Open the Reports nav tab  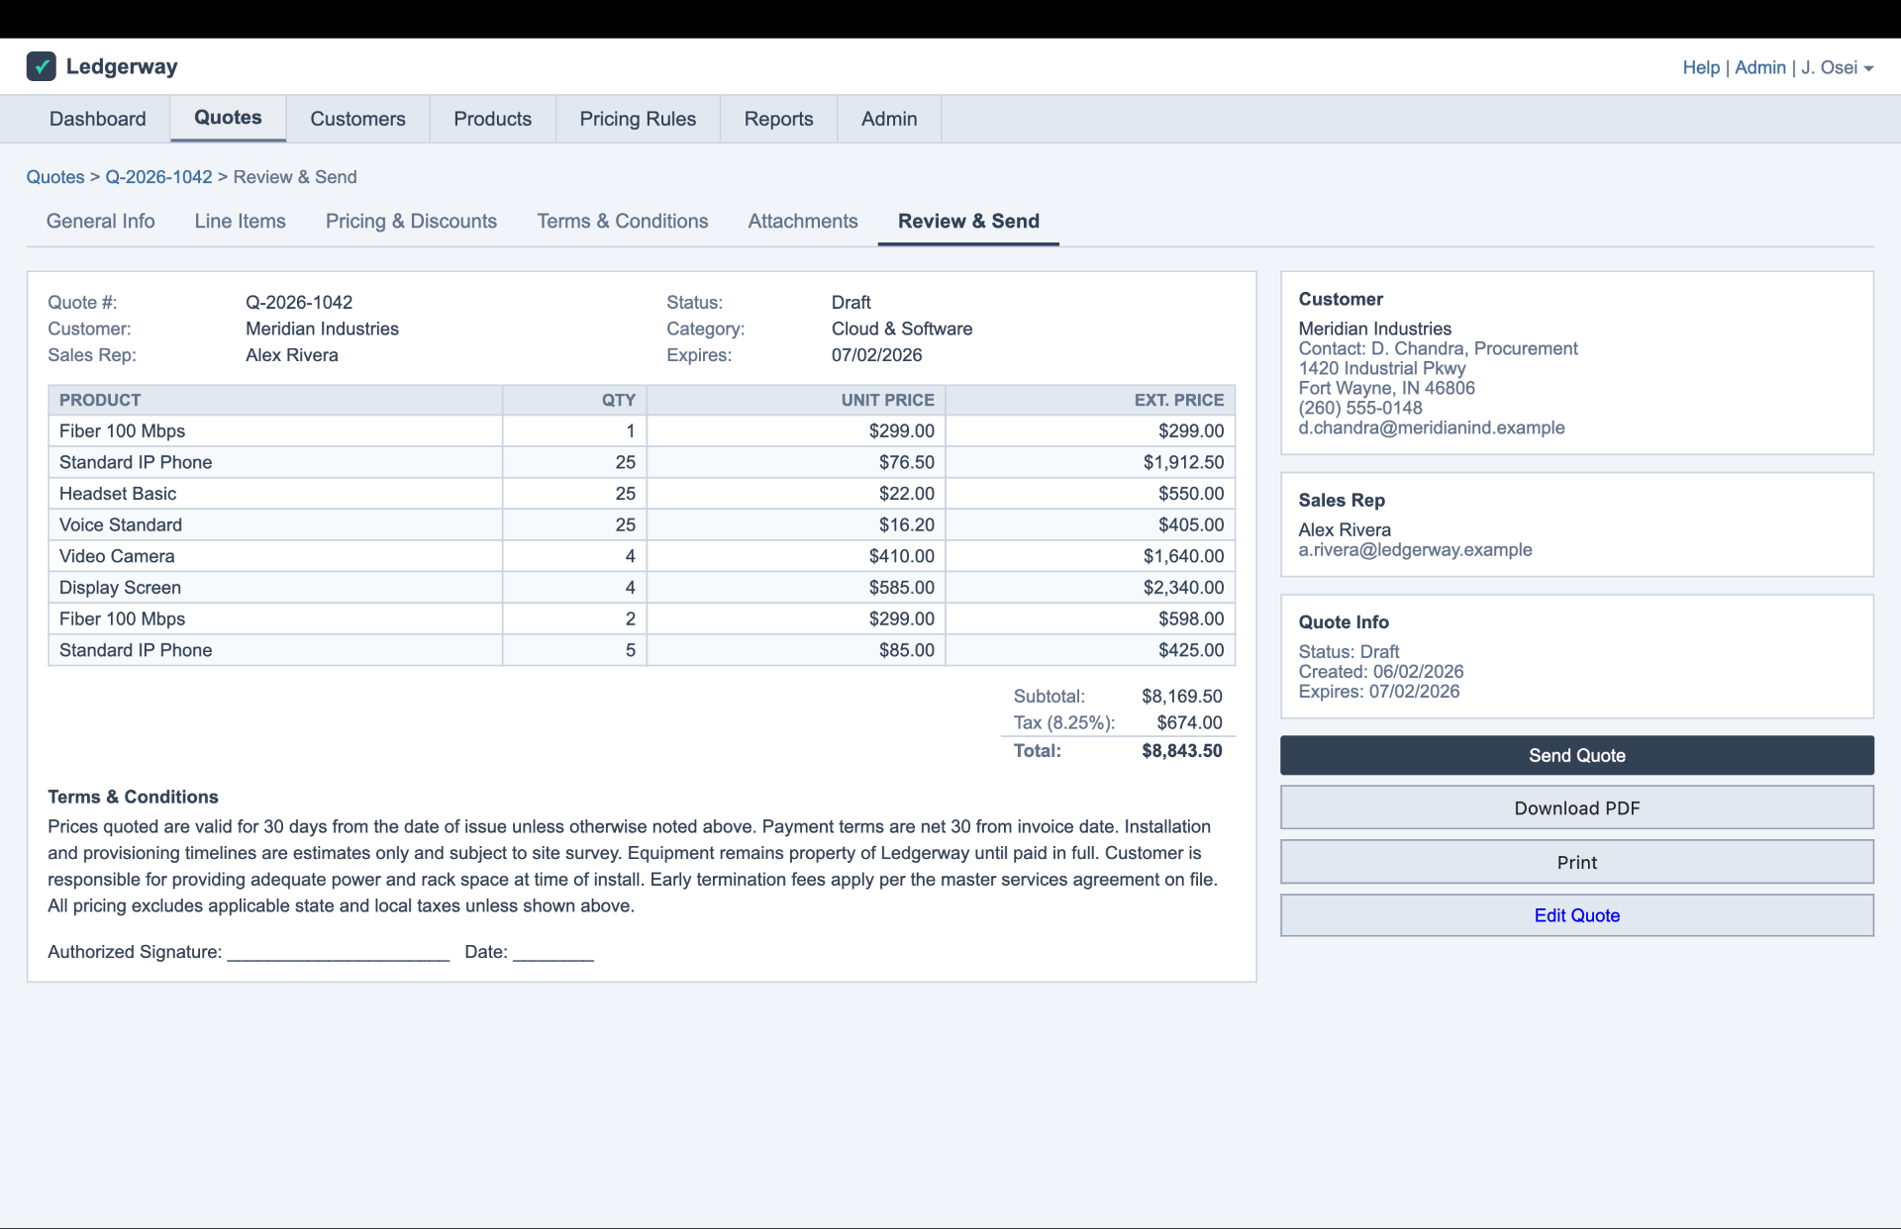(x=778, y=119)
